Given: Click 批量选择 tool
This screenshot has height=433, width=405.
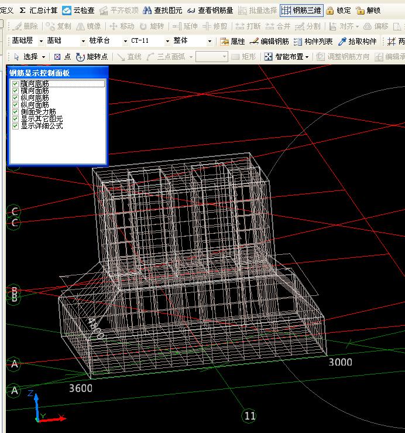Looking at the screenshot, I should point(258,11).
